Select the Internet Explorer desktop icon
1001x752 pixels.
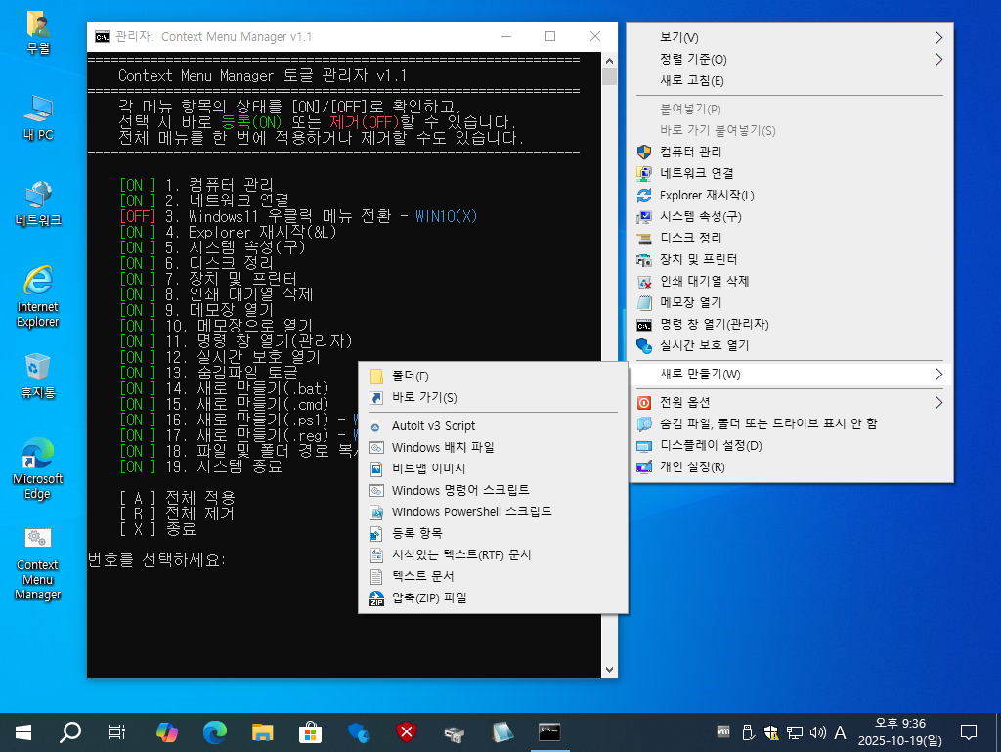(37, 296)
